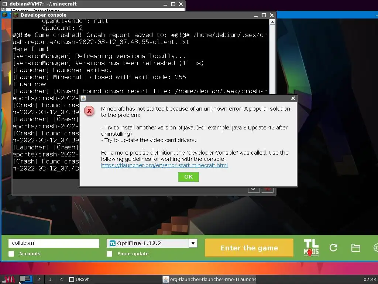Click the collabvm username input field
The width and height of the screenshot is (378, 284).
[x=54, y=243]
